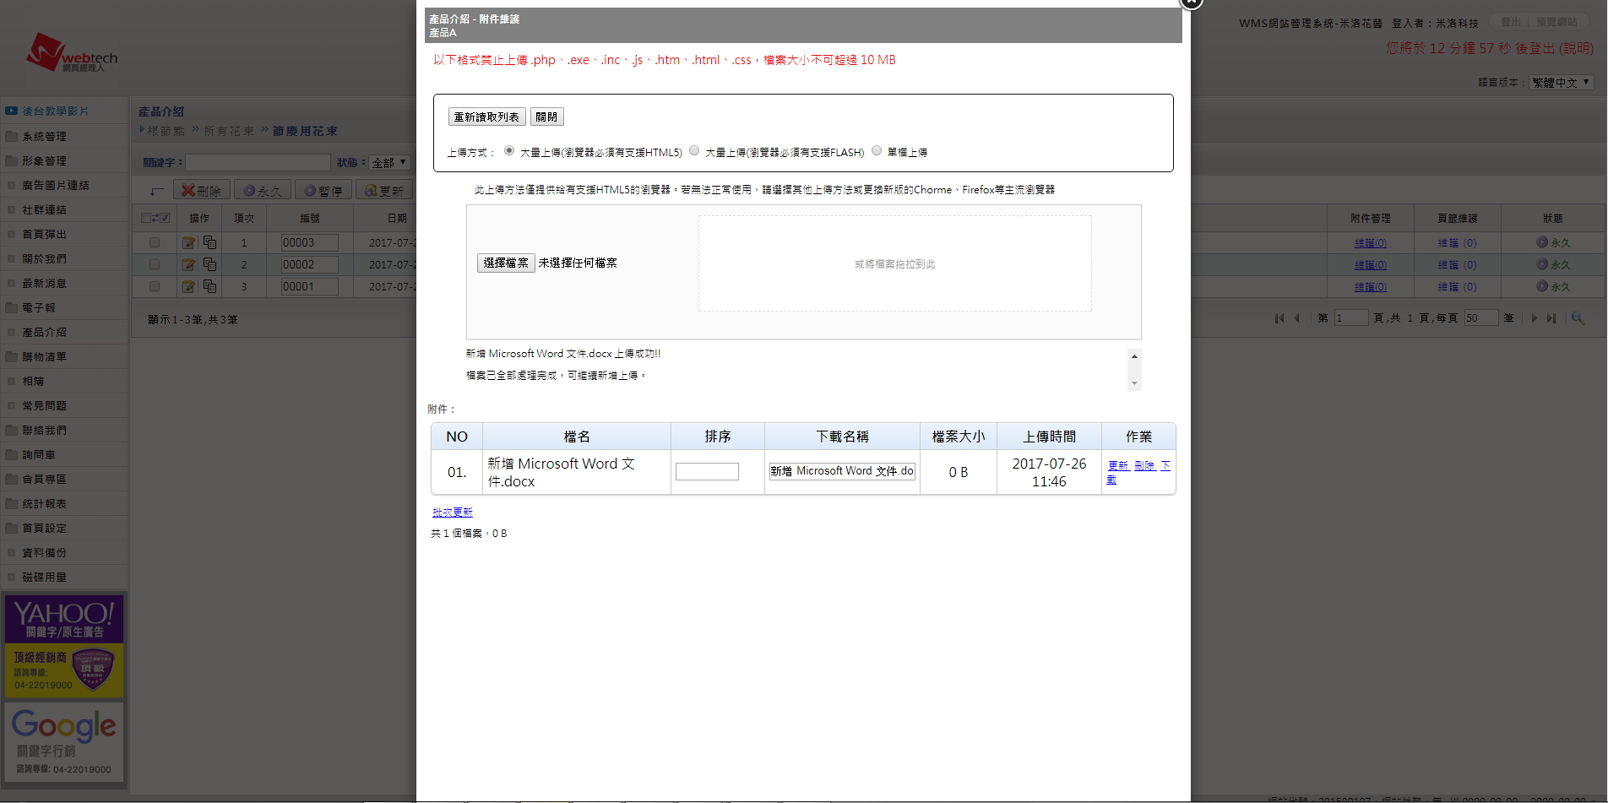Select the HTML5 bulk upload radio option
This screenshot has height=803, width=1608.
coord(509,151)
